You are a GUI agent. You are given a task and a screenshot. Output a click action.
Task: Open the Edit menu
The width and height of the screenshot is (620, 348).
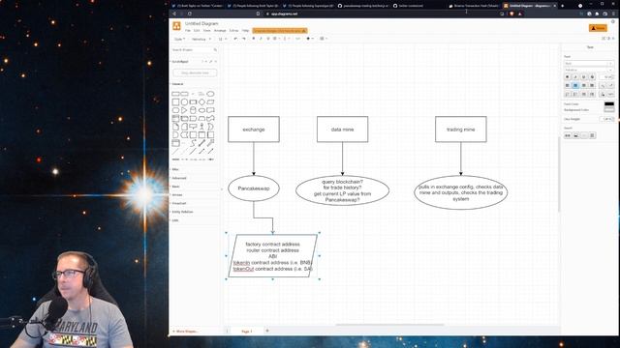[197, 31]
